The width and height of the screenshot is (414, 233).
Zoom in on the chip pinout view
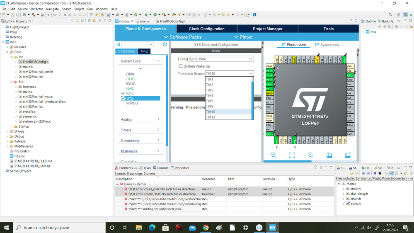pos(273,155)
